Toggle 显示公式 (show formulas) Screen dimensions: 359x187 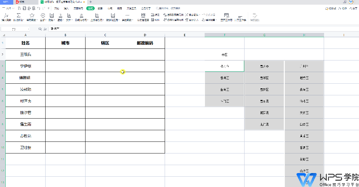192,20
